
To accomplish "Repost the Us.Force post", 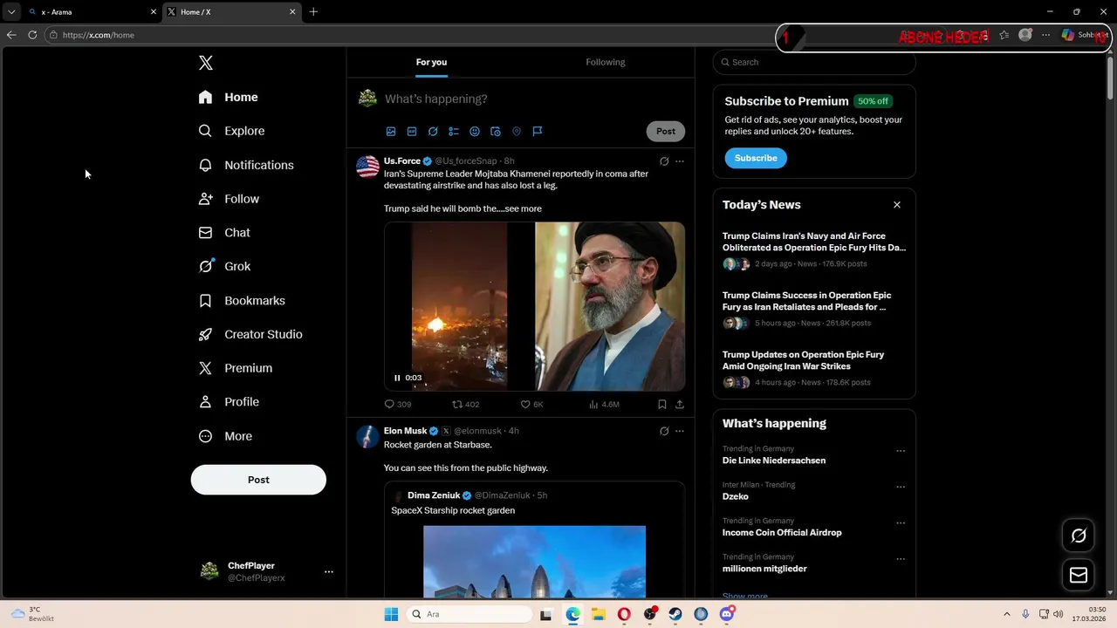I will click(x=465, y=405).
